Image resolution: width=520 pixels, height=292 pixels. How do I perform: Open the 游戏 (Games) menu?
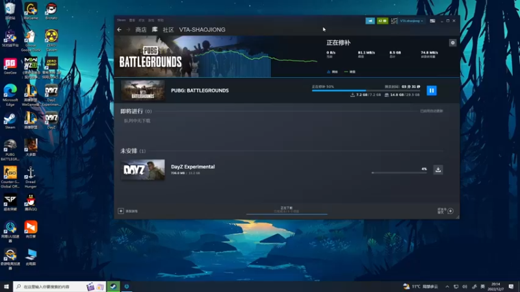(151, 20)
